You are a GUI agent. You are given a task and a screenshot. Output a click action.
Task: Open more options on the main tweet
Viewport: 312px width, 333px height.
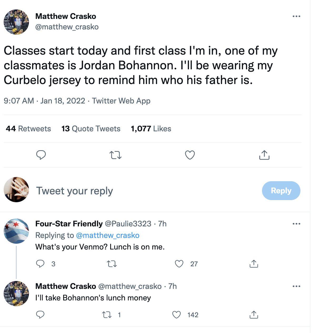coord(296,16)
